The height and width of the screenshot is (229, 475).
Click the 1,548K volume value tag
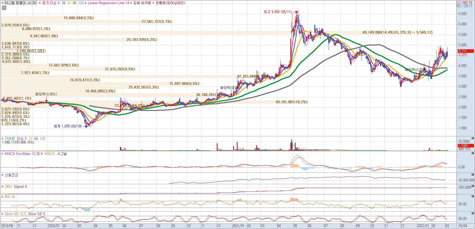(x=466, y=146)
